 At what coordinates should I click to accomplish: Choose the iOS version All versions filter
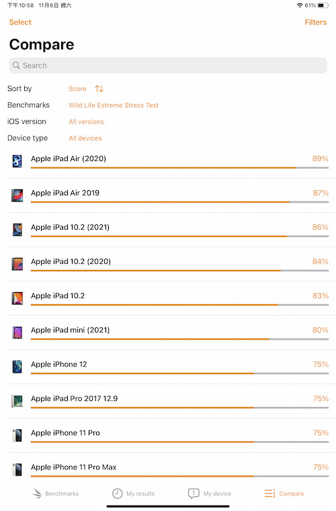point(86,122)
